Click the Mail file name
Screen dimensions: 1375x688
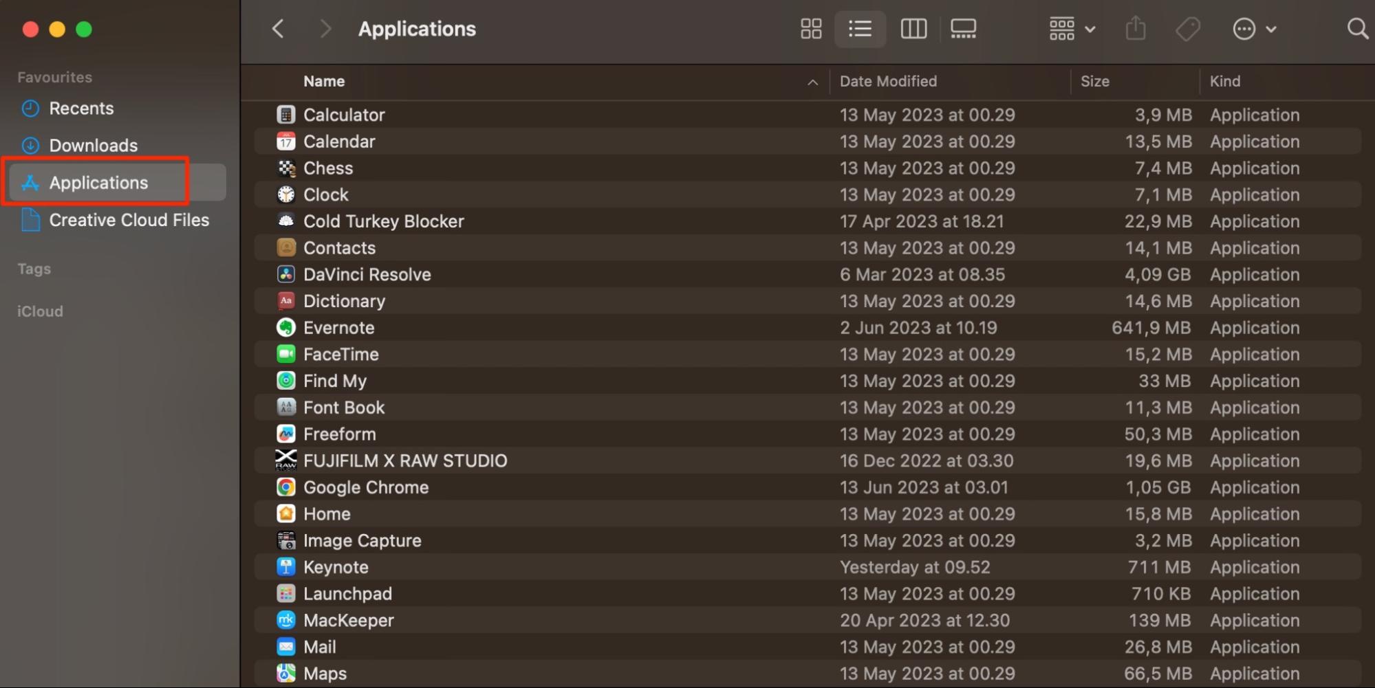(320, 647)
